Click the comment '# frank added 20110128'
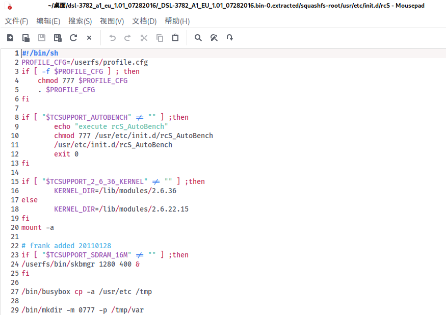The height and width of the screenshot is (315, 446). (67, 246)
